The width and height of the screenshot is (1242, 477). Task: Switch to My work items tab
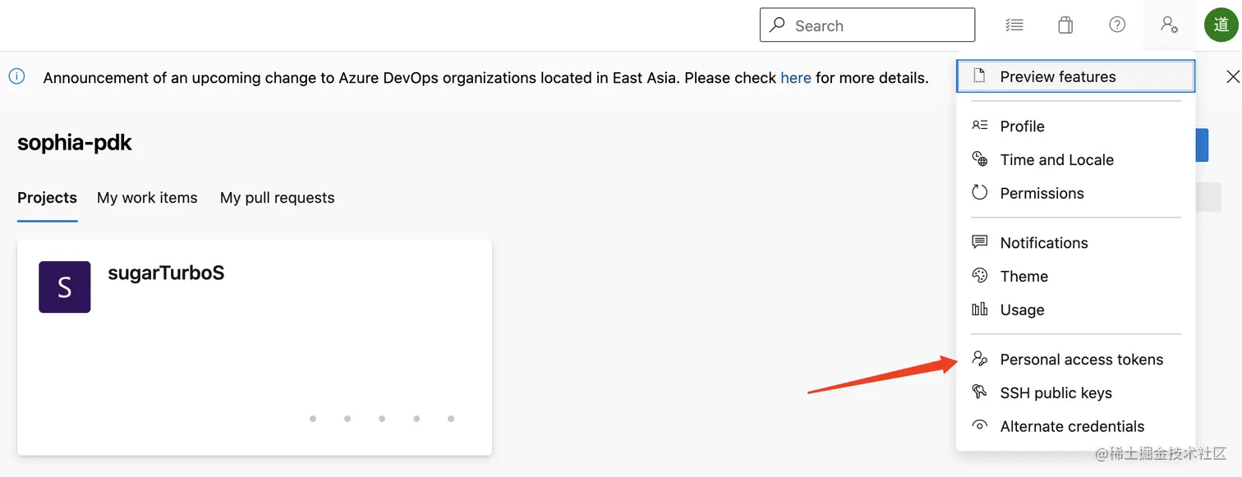click(x=147, y=198)
